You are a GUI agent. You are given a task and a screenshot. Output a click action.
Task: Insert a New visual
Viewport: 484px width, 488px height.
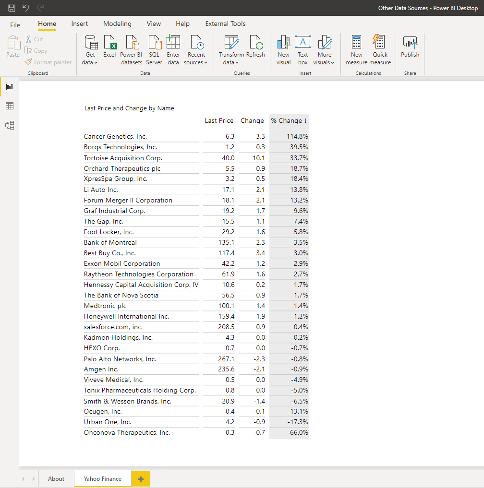point(283,50)
